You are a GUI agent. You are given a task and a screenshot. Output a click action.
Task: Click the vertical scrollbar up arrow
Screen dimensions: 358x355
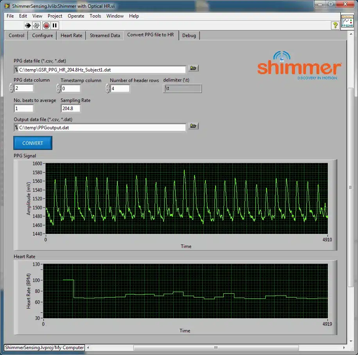pyautogui.click(x=351, y=34)
